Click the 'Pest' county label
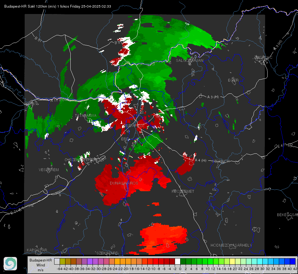The height and width of the screenshot is (274, 298). coord(209,183)
